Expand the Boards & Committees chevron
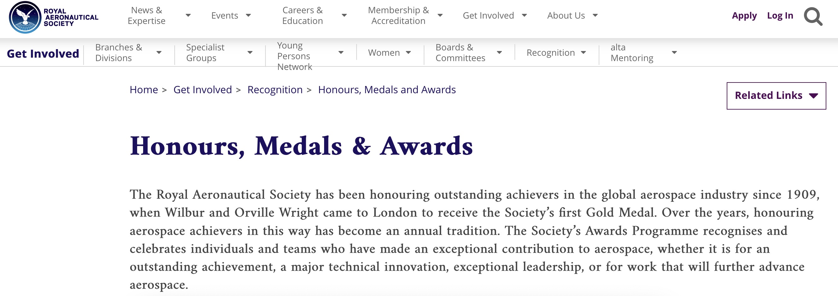The height and width of the screenshot is (296, 838). (499, 52)
